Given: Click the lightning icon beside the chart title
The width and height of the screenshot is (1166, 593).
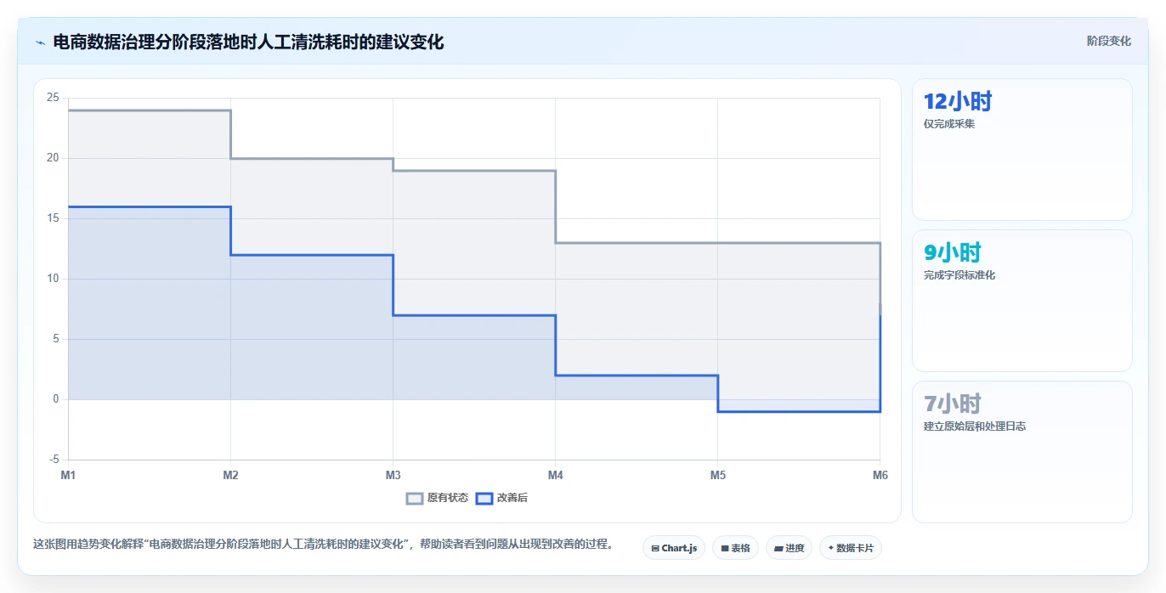Looking at the screenshot, I should point(40,42).
